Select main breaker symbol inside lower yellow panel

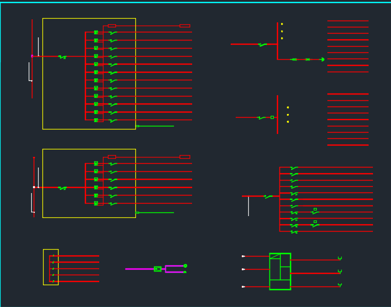(x=62, y=188)
